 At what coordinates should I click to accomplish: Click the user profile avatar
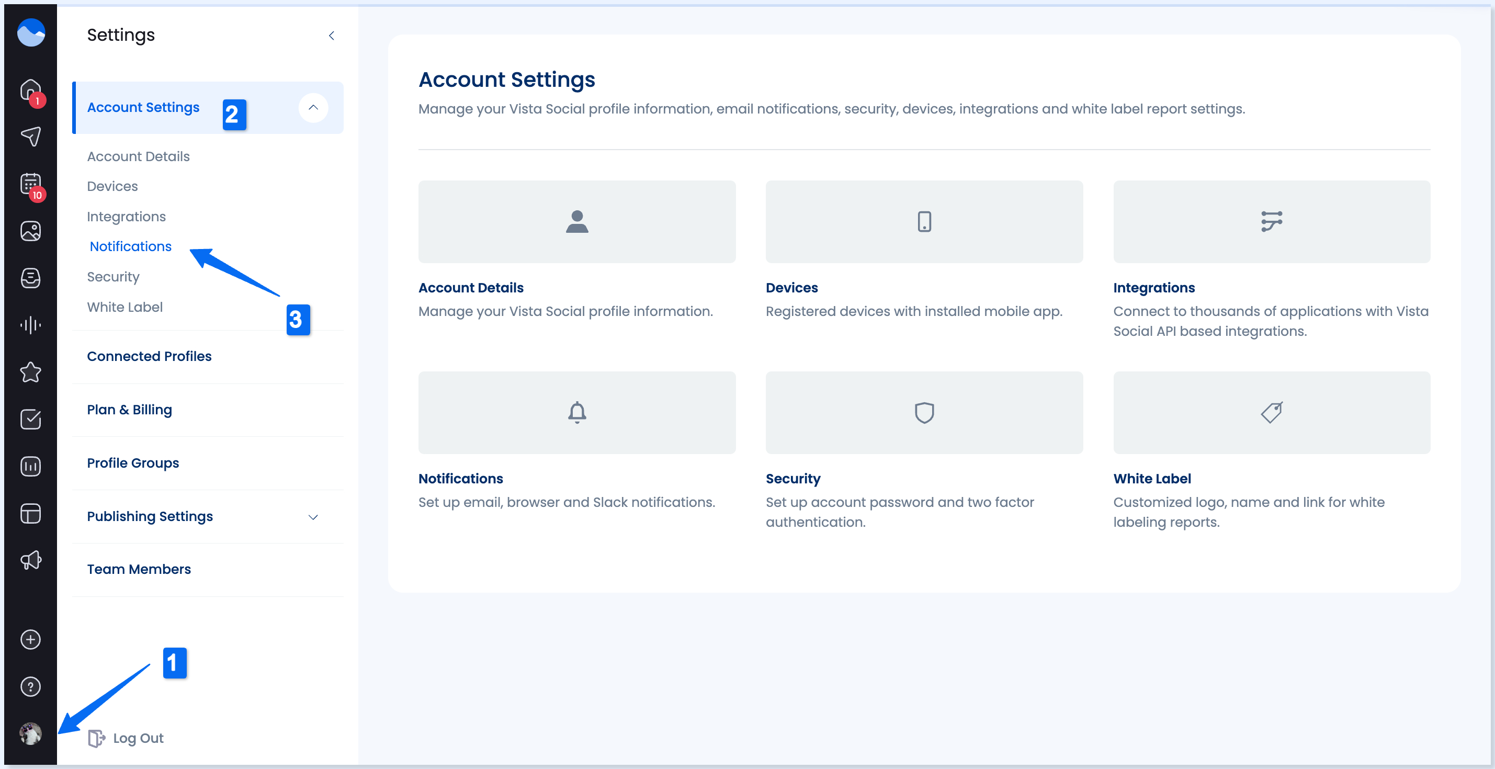pos(31,733)
